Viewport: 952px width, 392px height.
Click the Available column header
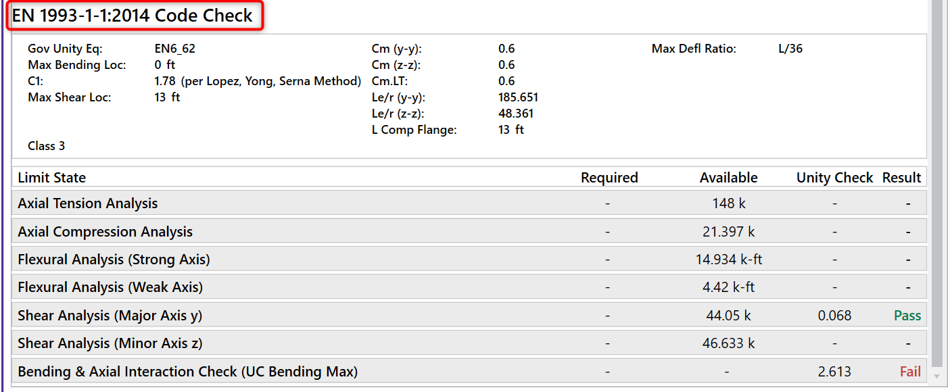(728, 178)
